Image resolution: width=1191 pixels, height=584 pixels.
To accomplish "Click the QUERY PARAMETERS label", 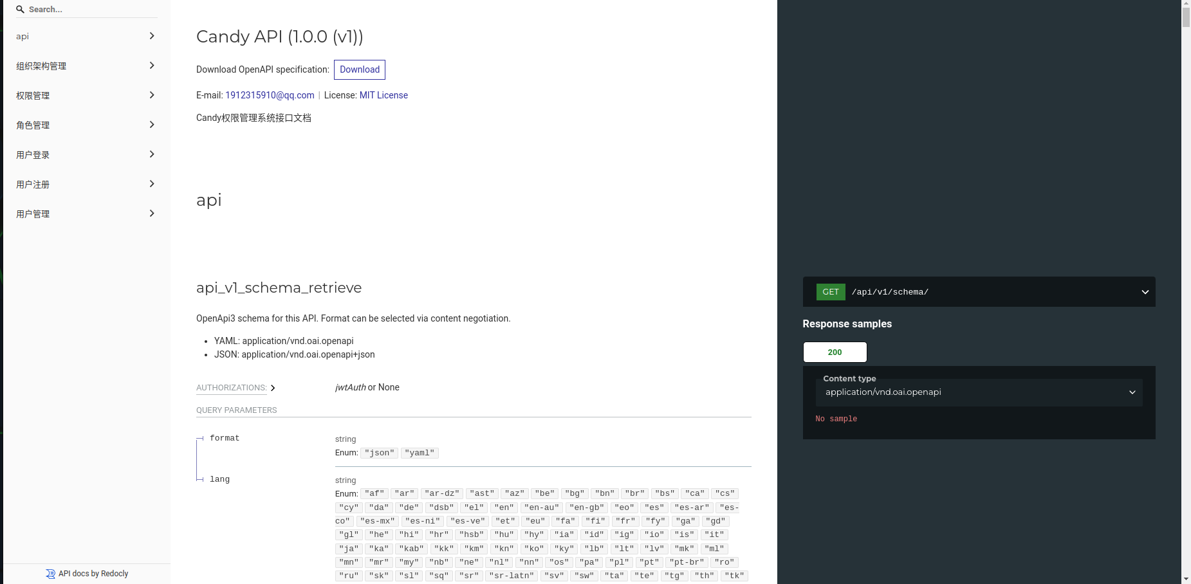I will [x=237, y=410].
